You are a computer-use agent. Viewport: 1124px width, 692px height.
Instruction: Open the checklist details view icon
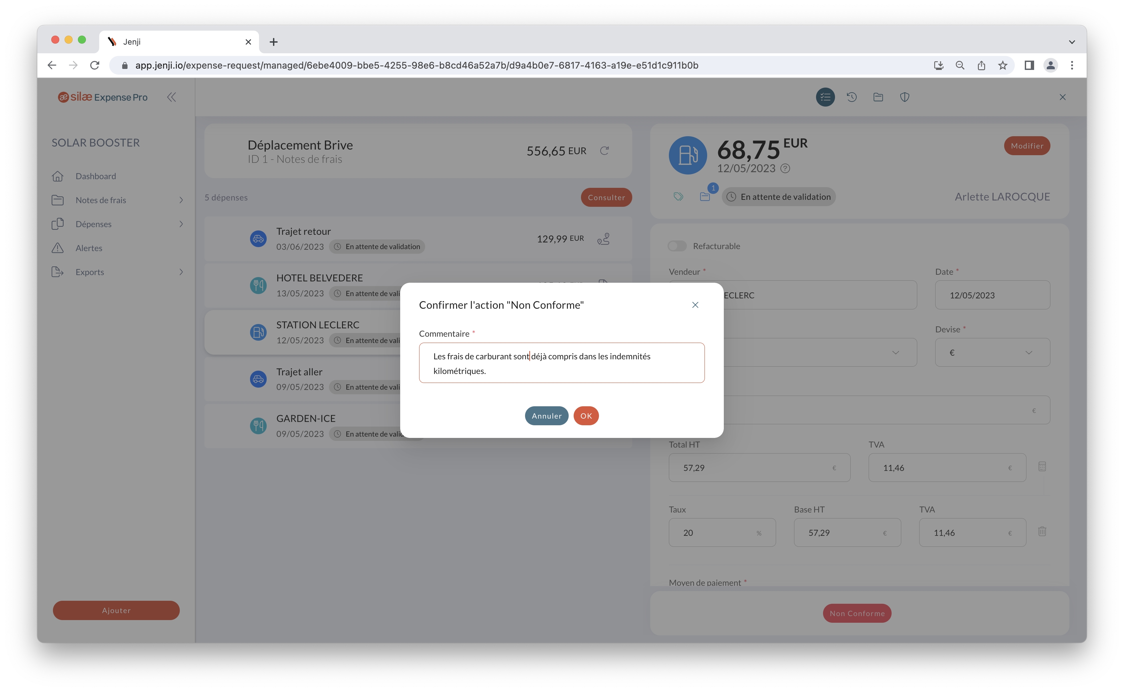[825, 97]
